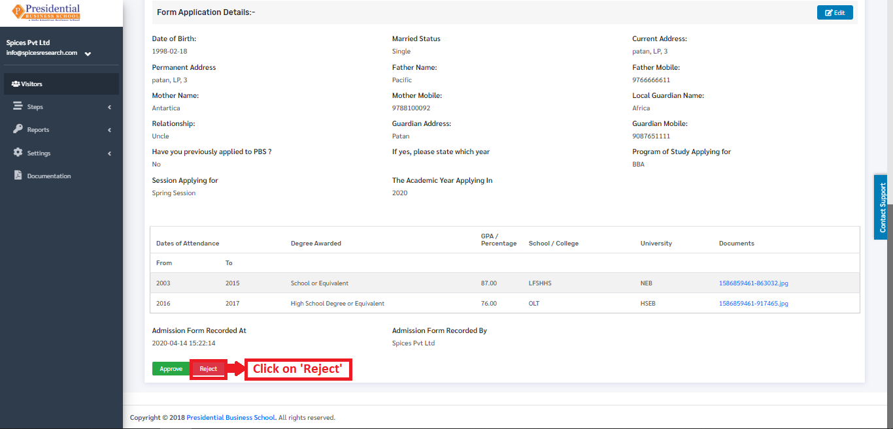
Task: Click the recorded timestamp 2020-04-14 15:22:14
Action: pyautogui.click(x=184, y=343)
